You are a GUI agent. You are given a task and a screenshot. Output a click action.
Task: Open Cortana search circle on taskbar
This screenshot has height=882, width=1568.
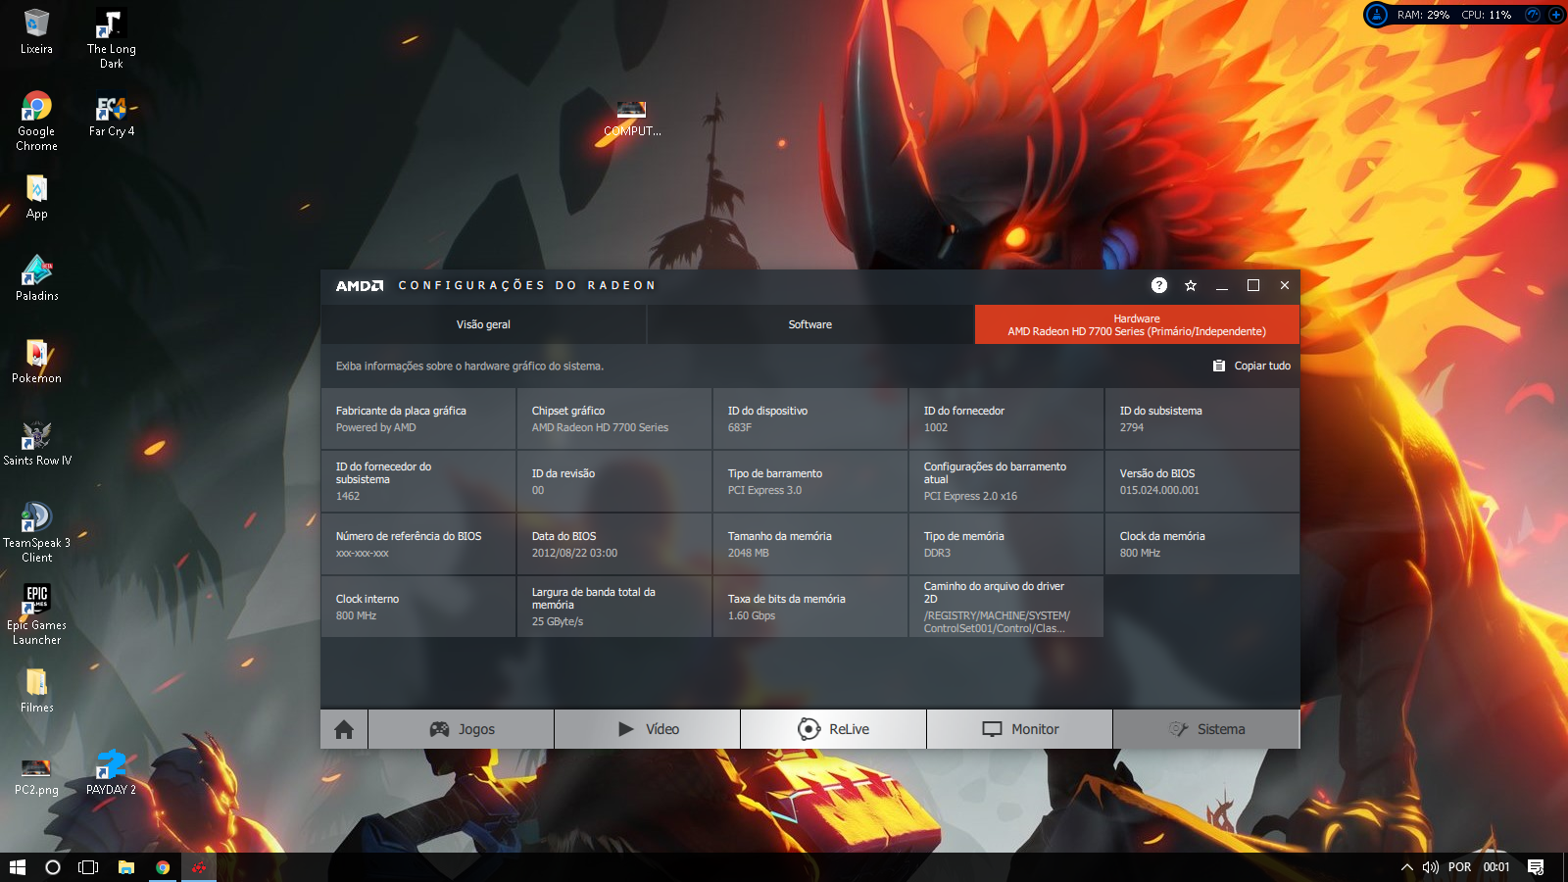pos(53,867)
